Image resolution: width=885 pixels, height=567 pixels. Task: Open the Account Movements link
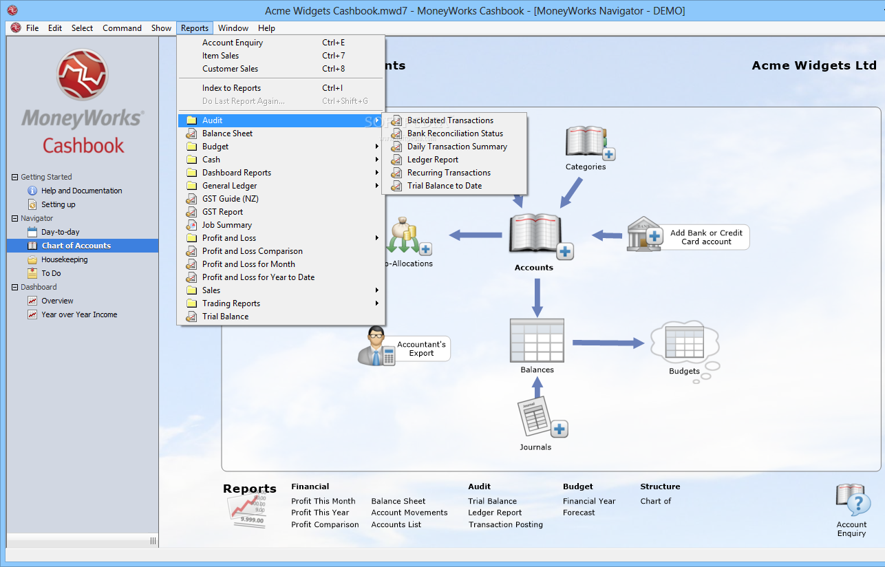[409, 513]
